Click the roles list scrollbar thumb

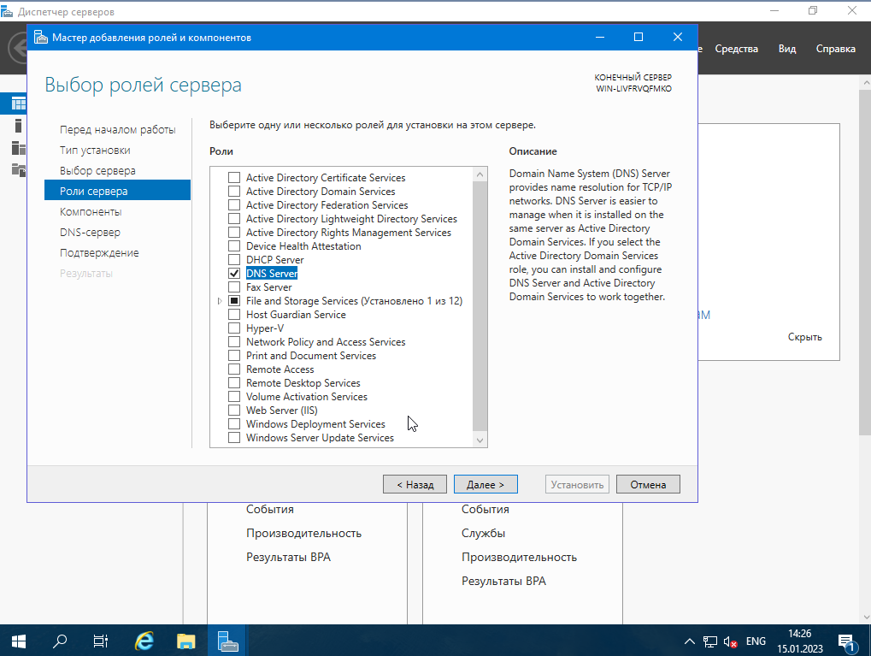point(480,306)
